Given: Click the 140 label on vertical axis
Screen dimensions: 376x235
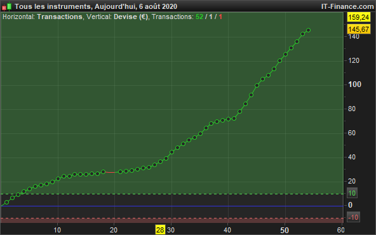Looking at the screenshot, I should 354,37.
